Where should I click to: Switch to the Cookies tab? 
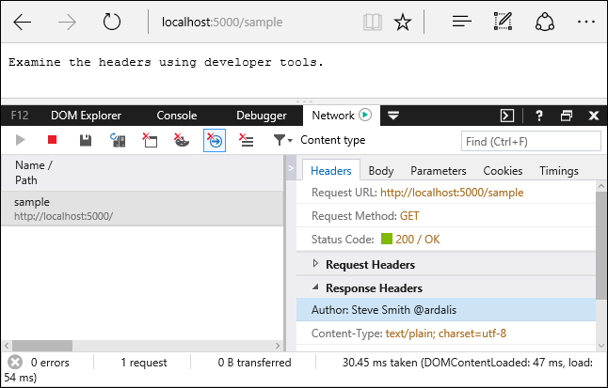(503, 170)
